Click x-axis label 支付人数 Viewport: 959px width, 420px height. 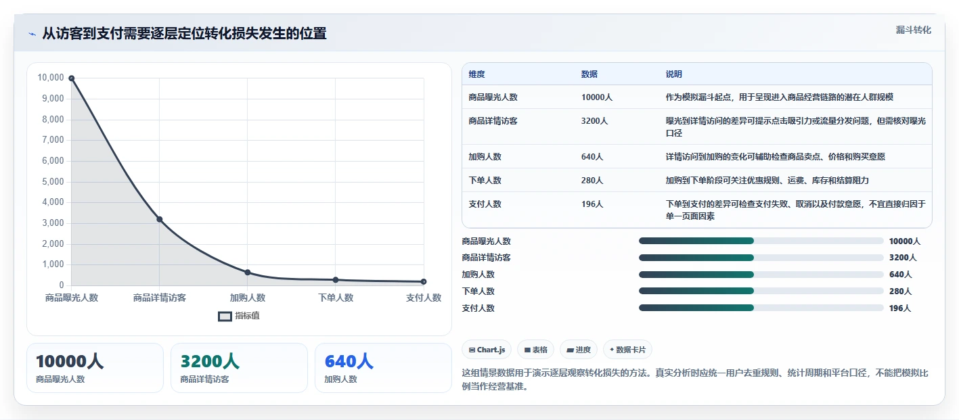coord(424,298)
